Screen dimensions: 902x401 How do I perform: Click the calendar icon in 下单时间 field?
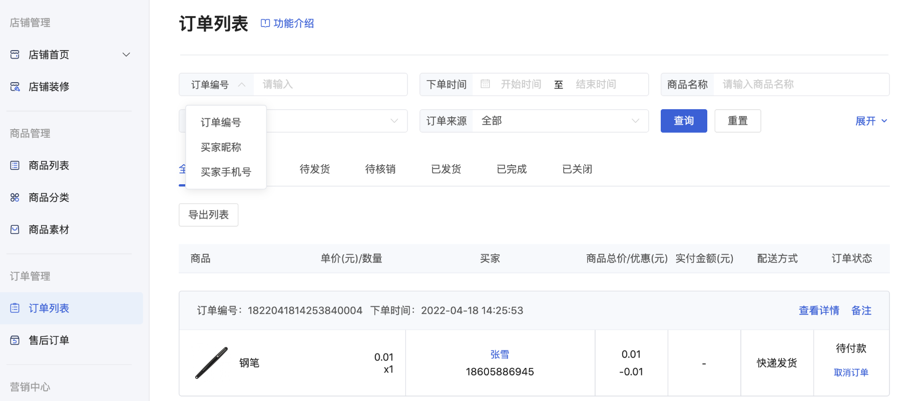485,84
